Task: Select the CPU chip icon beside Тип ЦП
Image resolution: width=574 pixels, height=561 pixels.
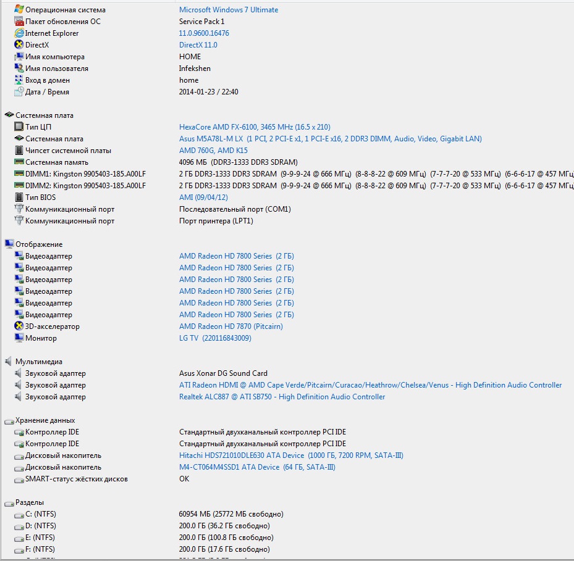Action: pos(19,127)
